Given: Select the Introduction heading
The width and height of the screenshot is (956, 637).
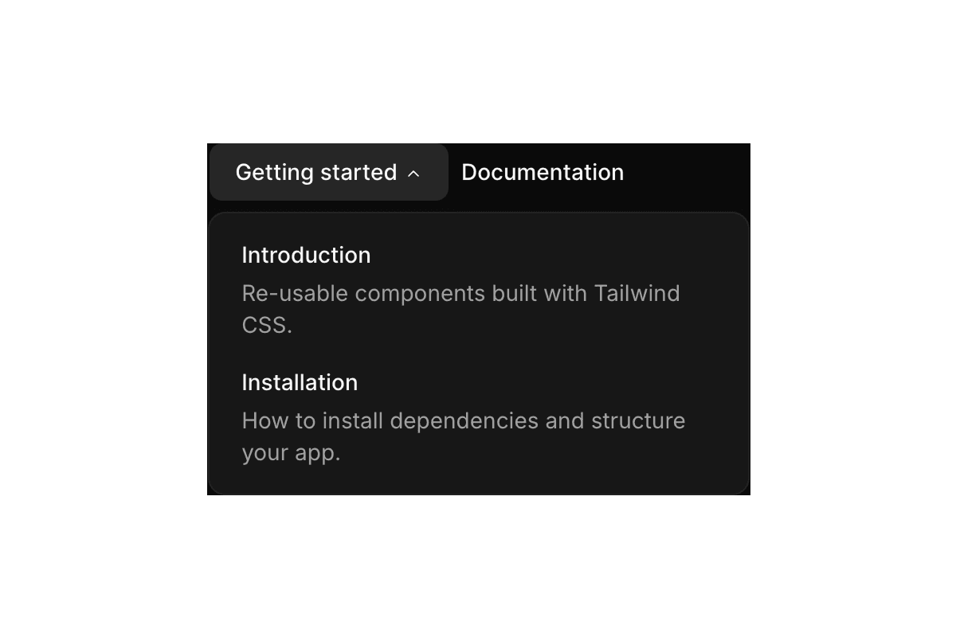Looking at the screenshot, I should click(x=306, y=255).
